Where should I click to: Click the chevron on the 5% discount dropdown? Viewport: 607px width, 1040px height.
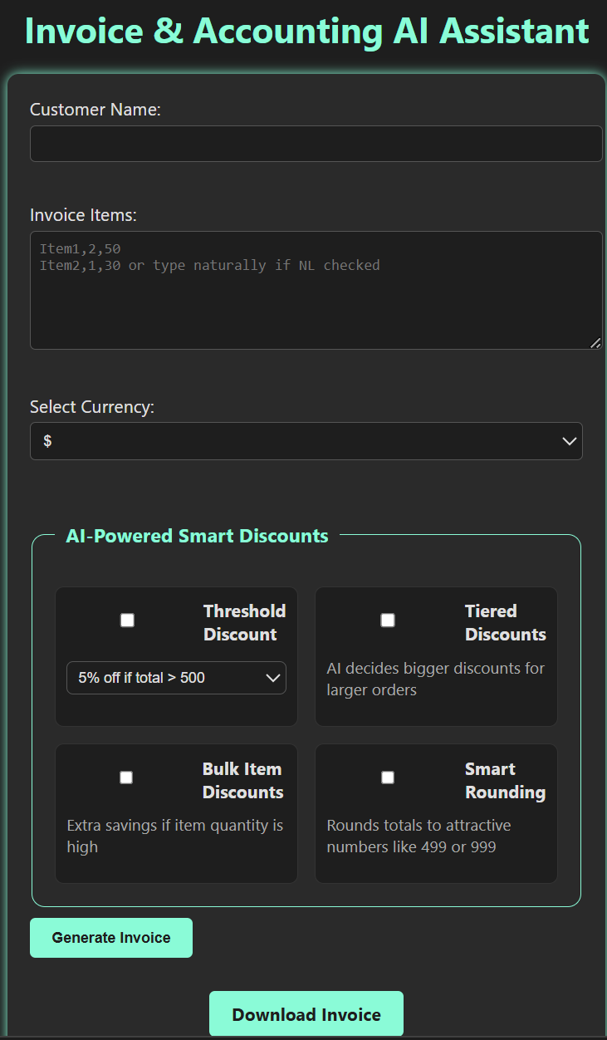[274, 677]
